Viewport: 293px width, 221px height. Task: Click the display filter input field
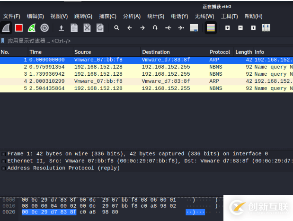point(142,41)
